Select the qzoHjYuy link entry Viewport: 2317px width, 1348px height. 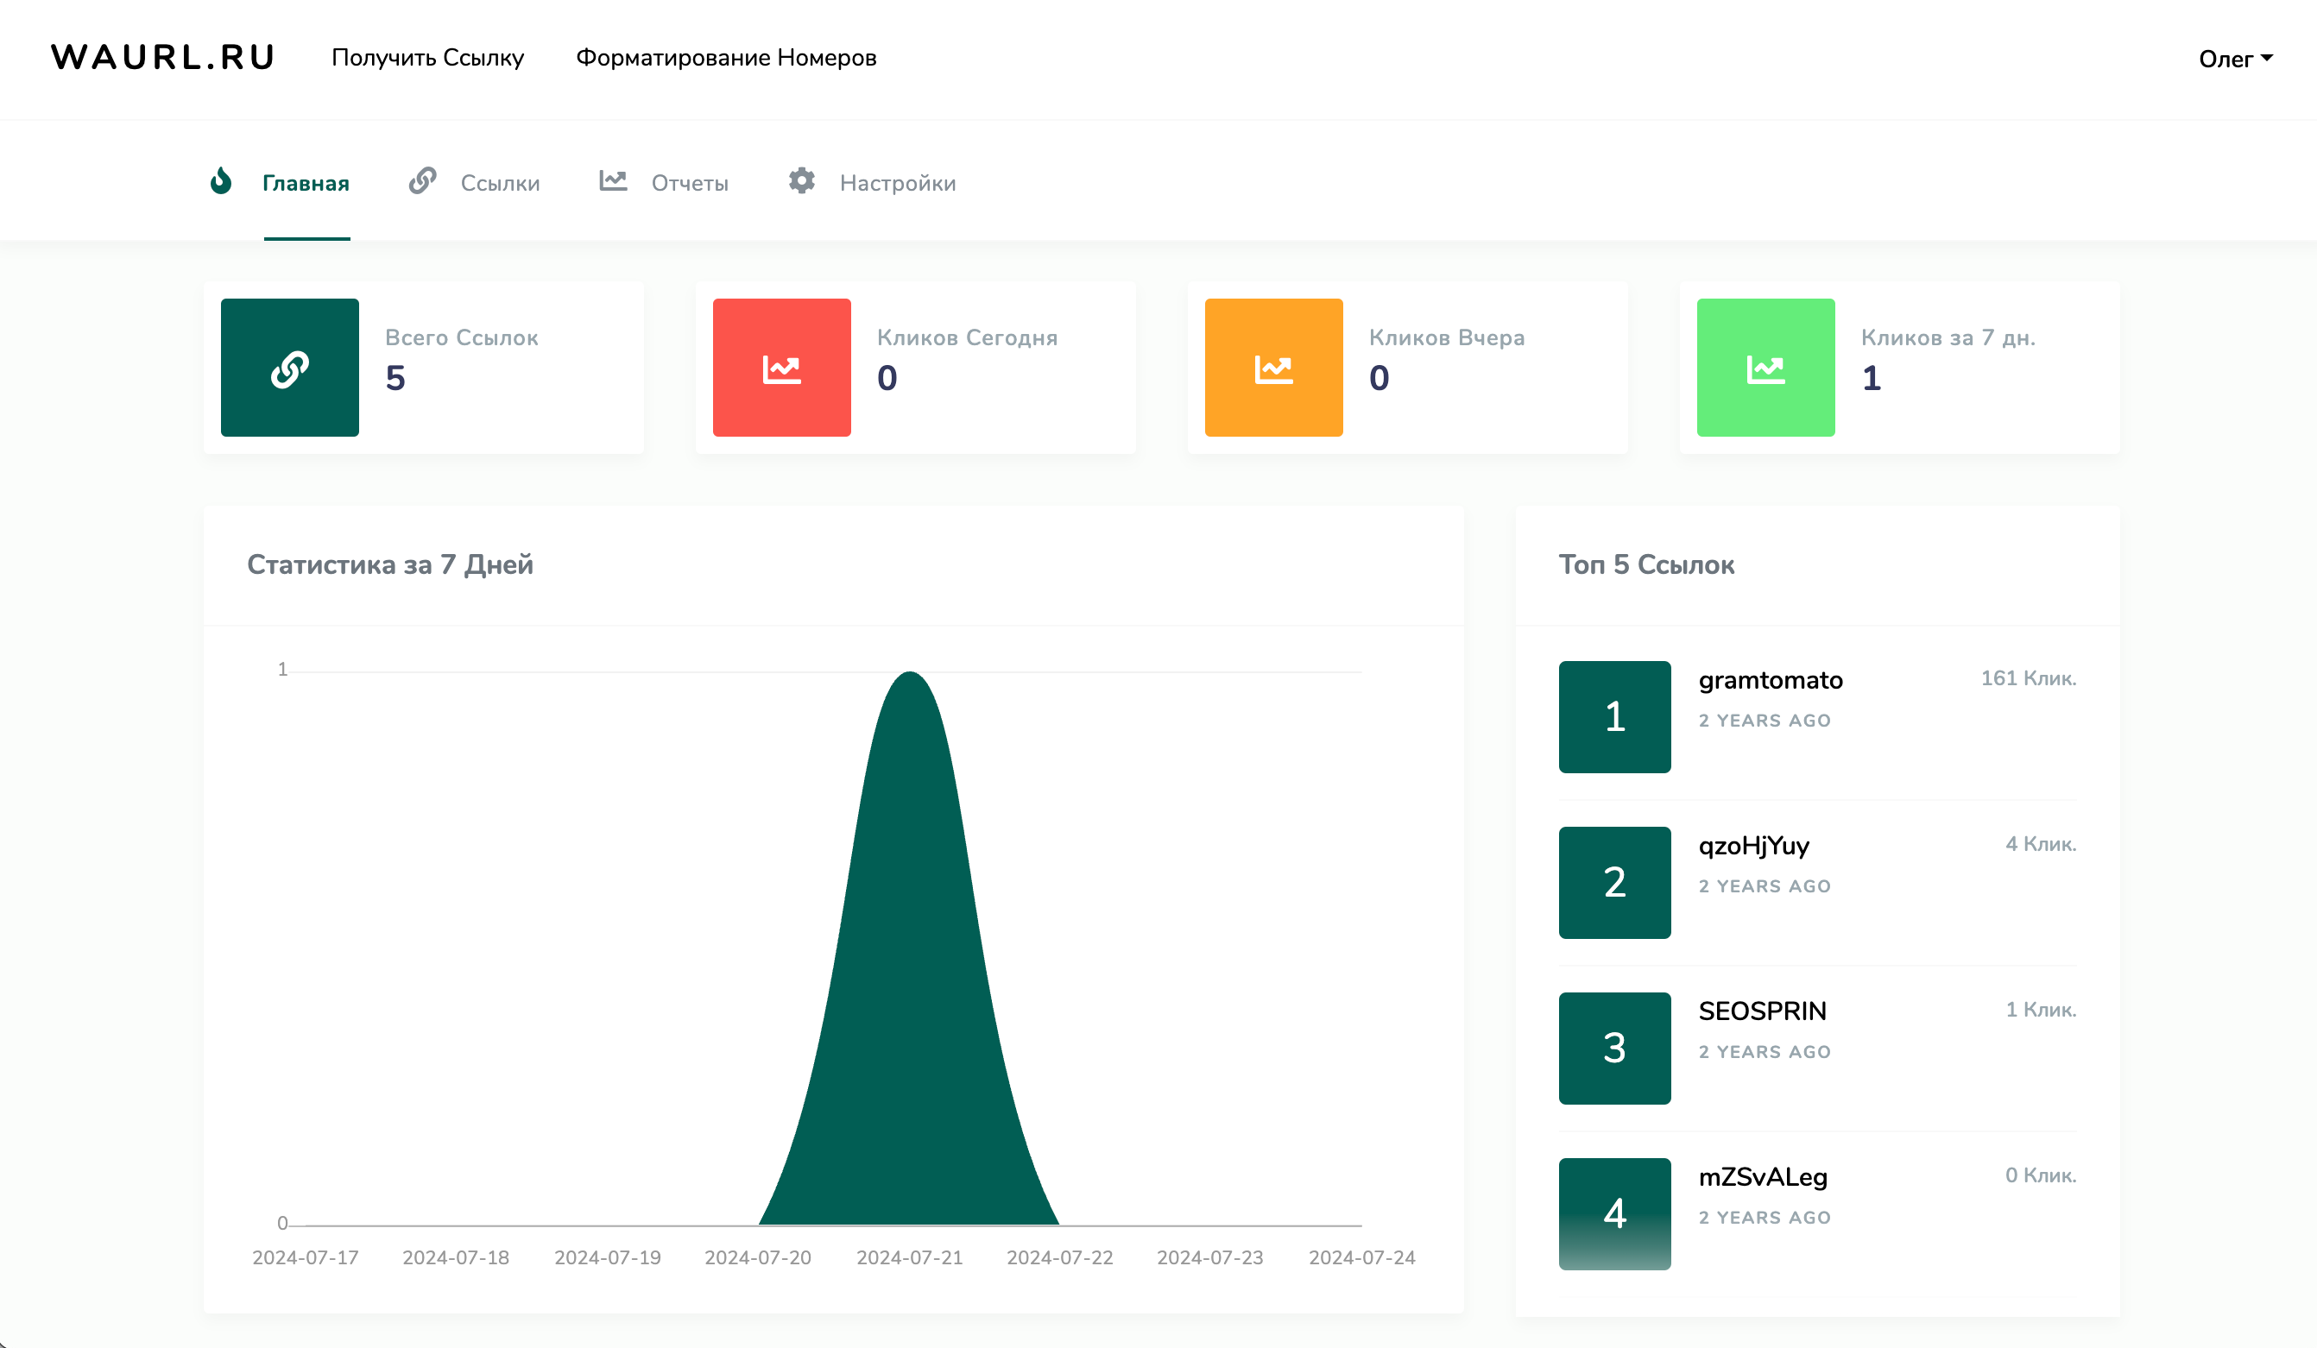click(1753, 846)
